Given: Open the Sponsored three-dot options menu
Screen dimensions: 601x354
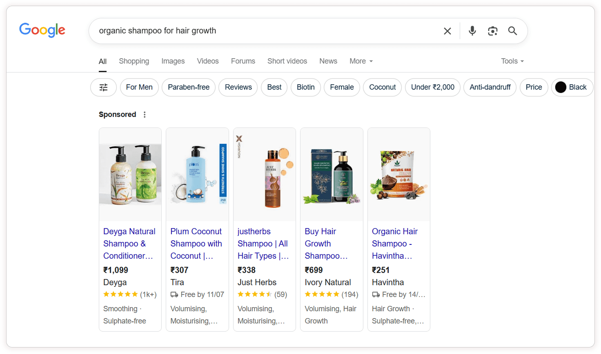Looking at the screenshot, I should click(x=145, y=115).
